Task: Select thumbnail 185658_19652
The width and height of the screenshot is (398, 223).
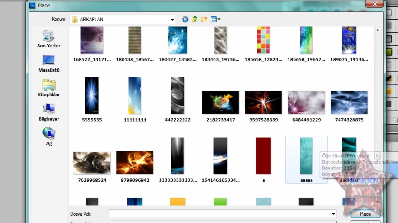Action: click(x=306, y=40)
